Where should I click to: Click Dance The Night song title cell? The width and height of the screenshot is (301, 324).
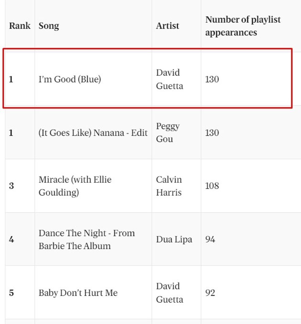click(x=87, y=239)
